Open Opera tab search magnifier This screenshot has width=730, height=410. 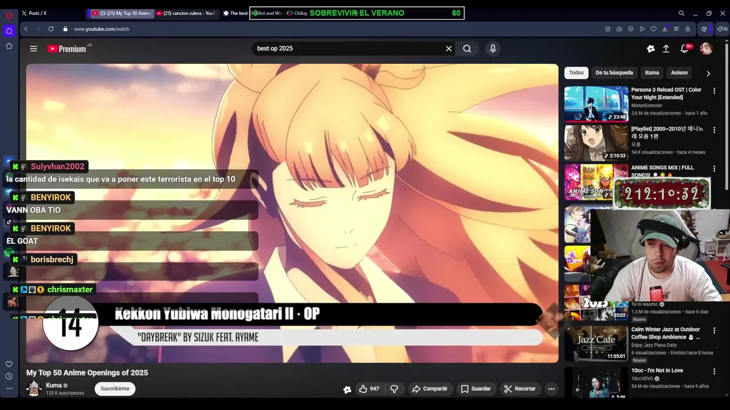click(682, 13)
